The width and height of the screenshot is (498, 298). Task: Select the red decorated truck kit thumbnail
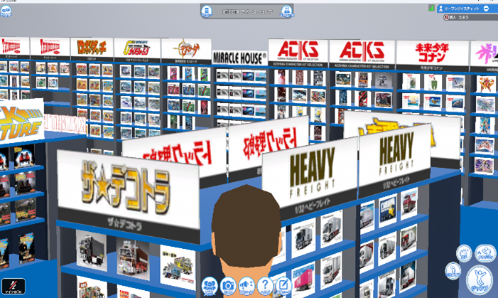coord(132,259)
